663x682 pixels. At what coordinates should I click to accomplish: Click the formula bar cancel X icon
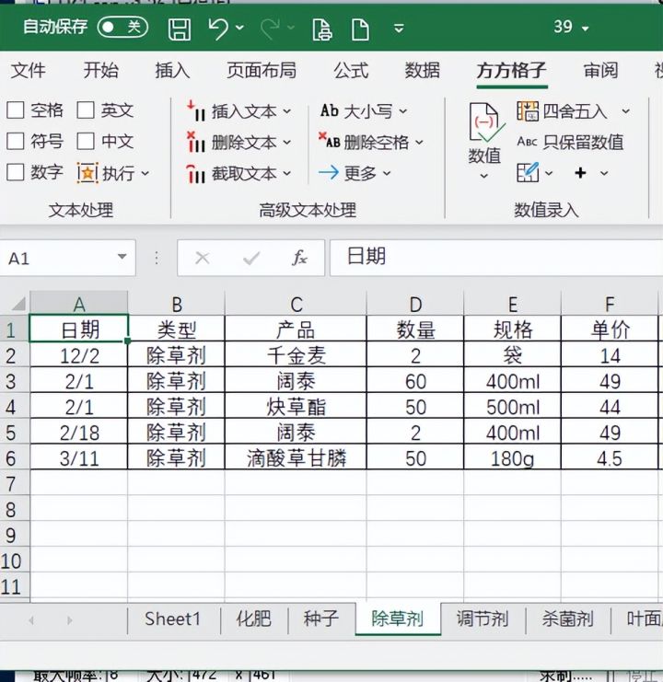click(x=203, y=258)
